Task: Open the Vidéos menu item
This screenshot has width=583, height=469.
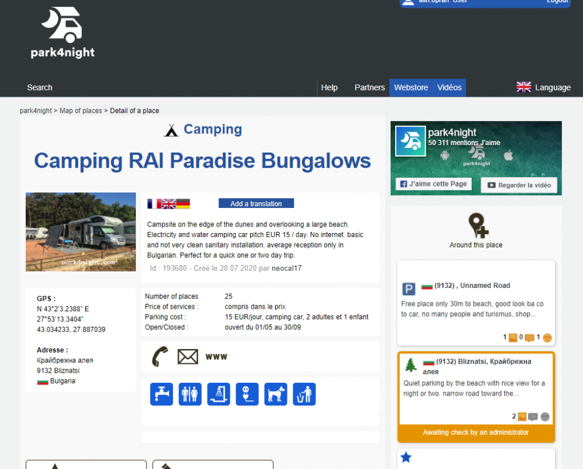Action: pyautogui.click(x=449, y=87)
